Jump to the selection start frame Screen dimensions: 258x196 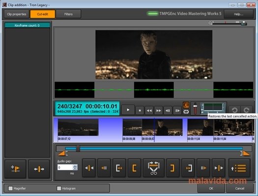[119, 168]
